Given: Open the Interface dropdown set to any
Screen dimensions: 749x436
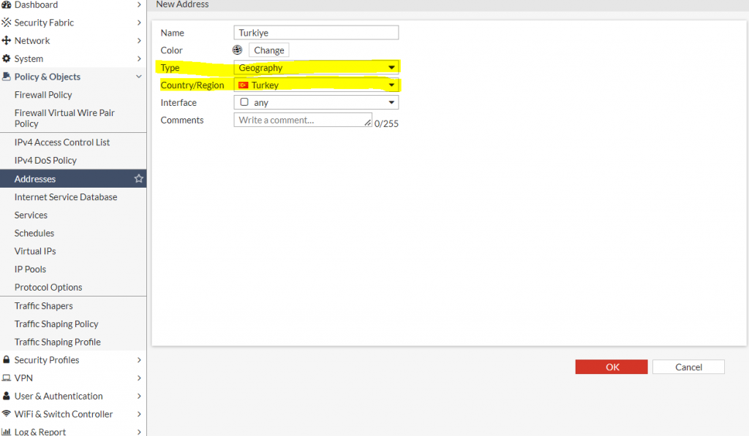Looking at the screenshot, I should coord(316,103).
